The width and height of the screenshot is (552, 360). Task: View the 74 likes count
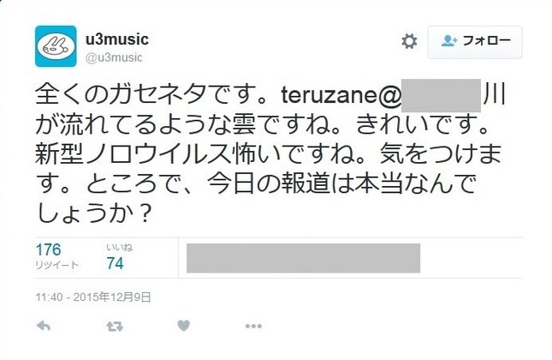tap(115, 263)
